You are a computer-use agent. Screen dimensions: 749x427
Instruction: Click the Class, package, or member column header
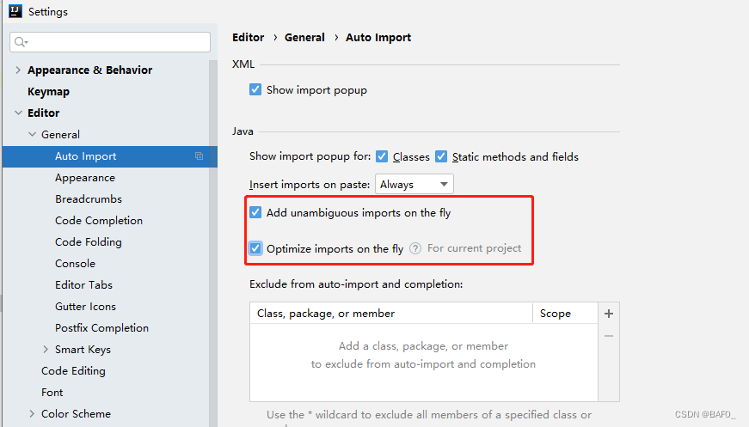pyautogui.click(x=390, y=314)
